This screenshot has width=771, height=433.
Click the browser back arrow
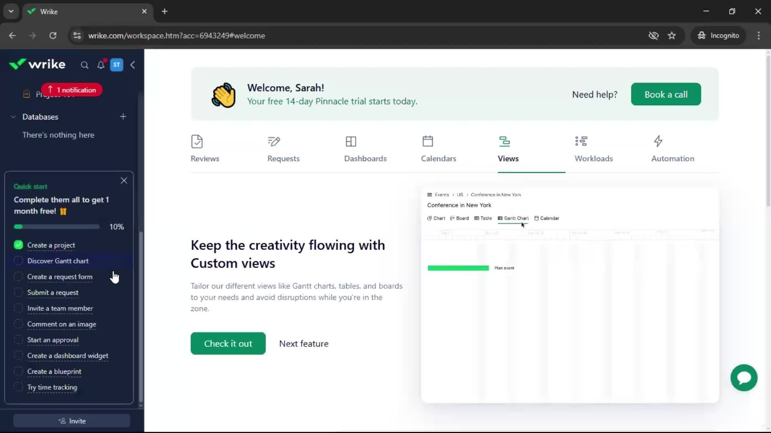[12, 36]
